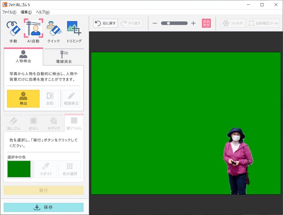The width and height of the screenshot is (283, 215).
Task: Click the green selected color swatch
Action: [x=19, y=169]
